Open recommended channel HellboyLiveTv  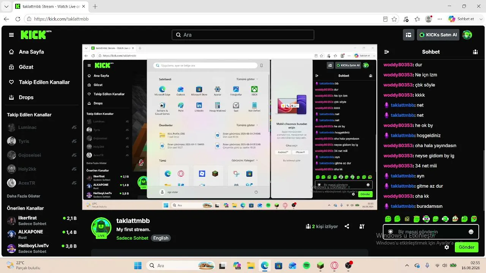tap(42, 248)
